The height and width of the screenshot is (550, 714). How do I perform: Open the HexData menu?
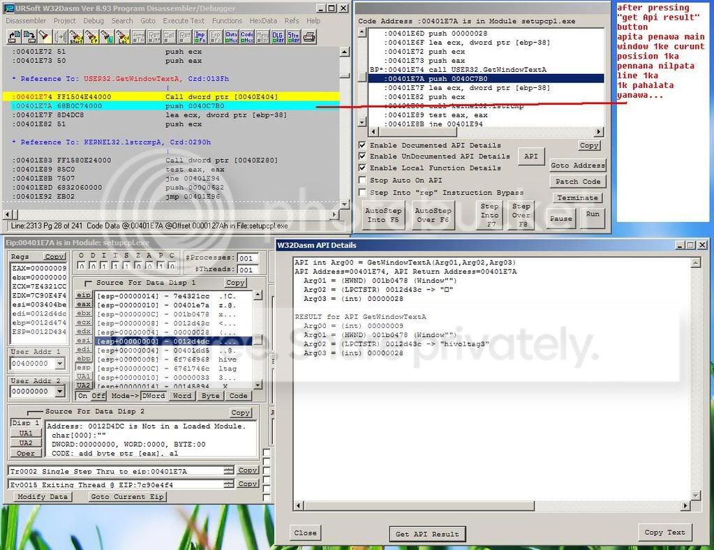tap(263, 21)
